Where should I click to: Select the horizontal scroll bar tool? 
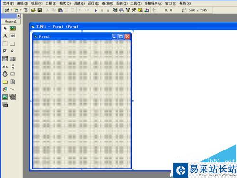click(x=5, y=66)
